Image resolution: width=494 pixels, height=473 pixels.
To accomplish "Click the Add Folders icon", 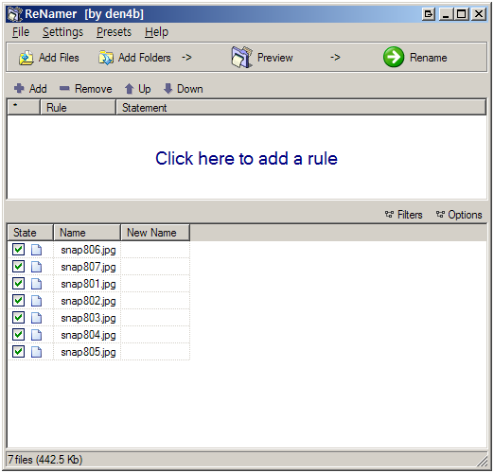I will click(106, 58).
